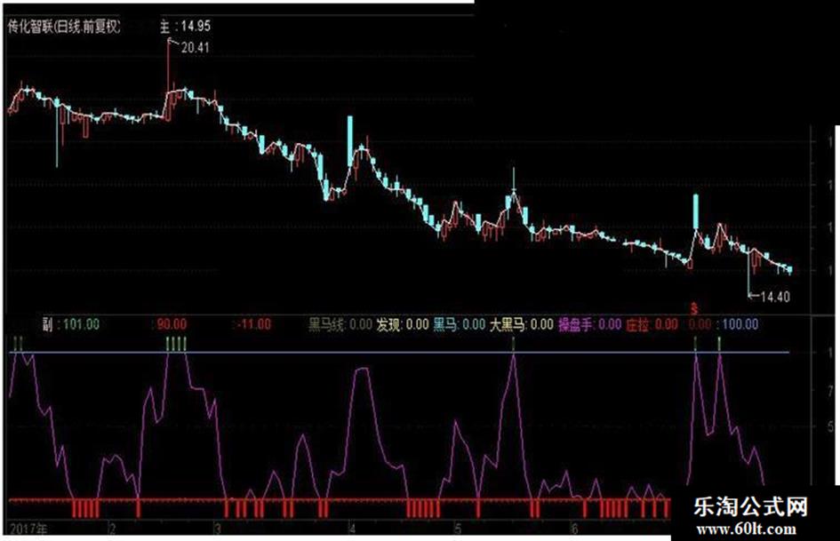Screen dimensions: 840x541
Task: Click the 20.41 high price label
Action: 195,48
